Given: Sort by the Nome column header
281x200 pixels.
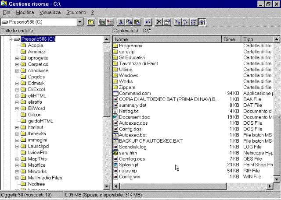Looking at the screenshot, I should pyautogui.click(x=167, y=39).
